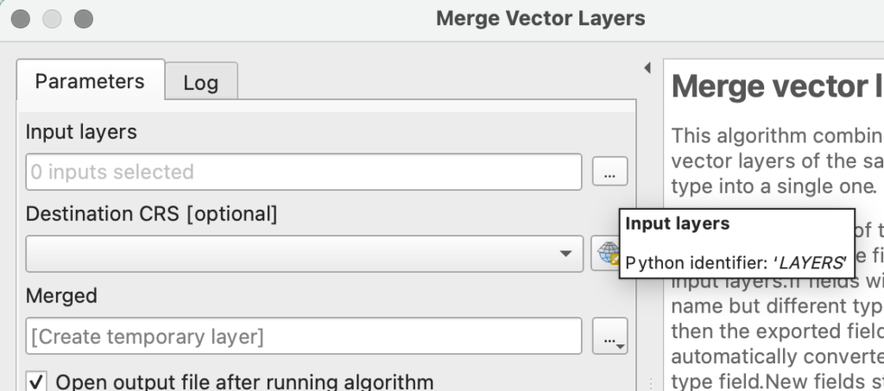Image resolution: width=884 pixels, height=391 pixels.
Task: Toggle Open output file after running algorithm
Action: (x=36, y=382)
